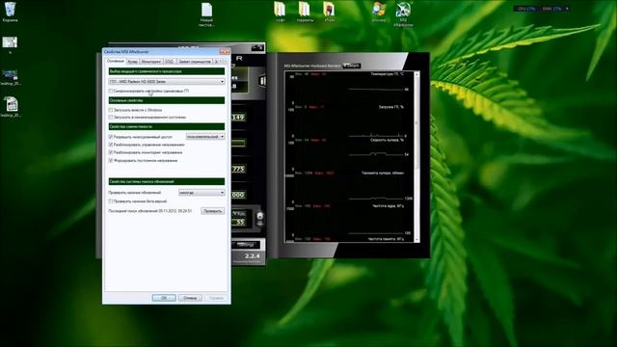Click the hardware monitor scrollbar up arrow

click(x=416, y=74)
